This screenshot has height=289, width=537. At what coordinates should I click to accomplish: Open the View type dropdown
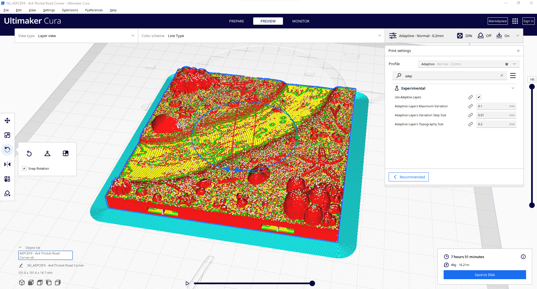point(76,36)
